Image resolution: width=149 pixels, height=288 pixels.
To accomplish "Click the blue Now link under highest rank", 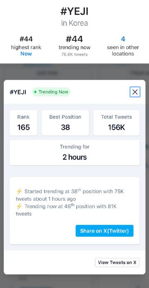I will 26,54.
